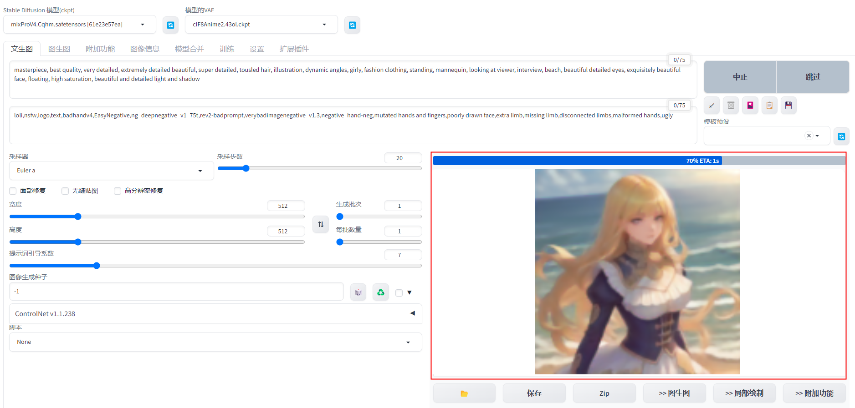Image resolution: width=855 pixels, height=408 pixels.
Task: Open the 训练 tab
Action: [x=227, y=49]
